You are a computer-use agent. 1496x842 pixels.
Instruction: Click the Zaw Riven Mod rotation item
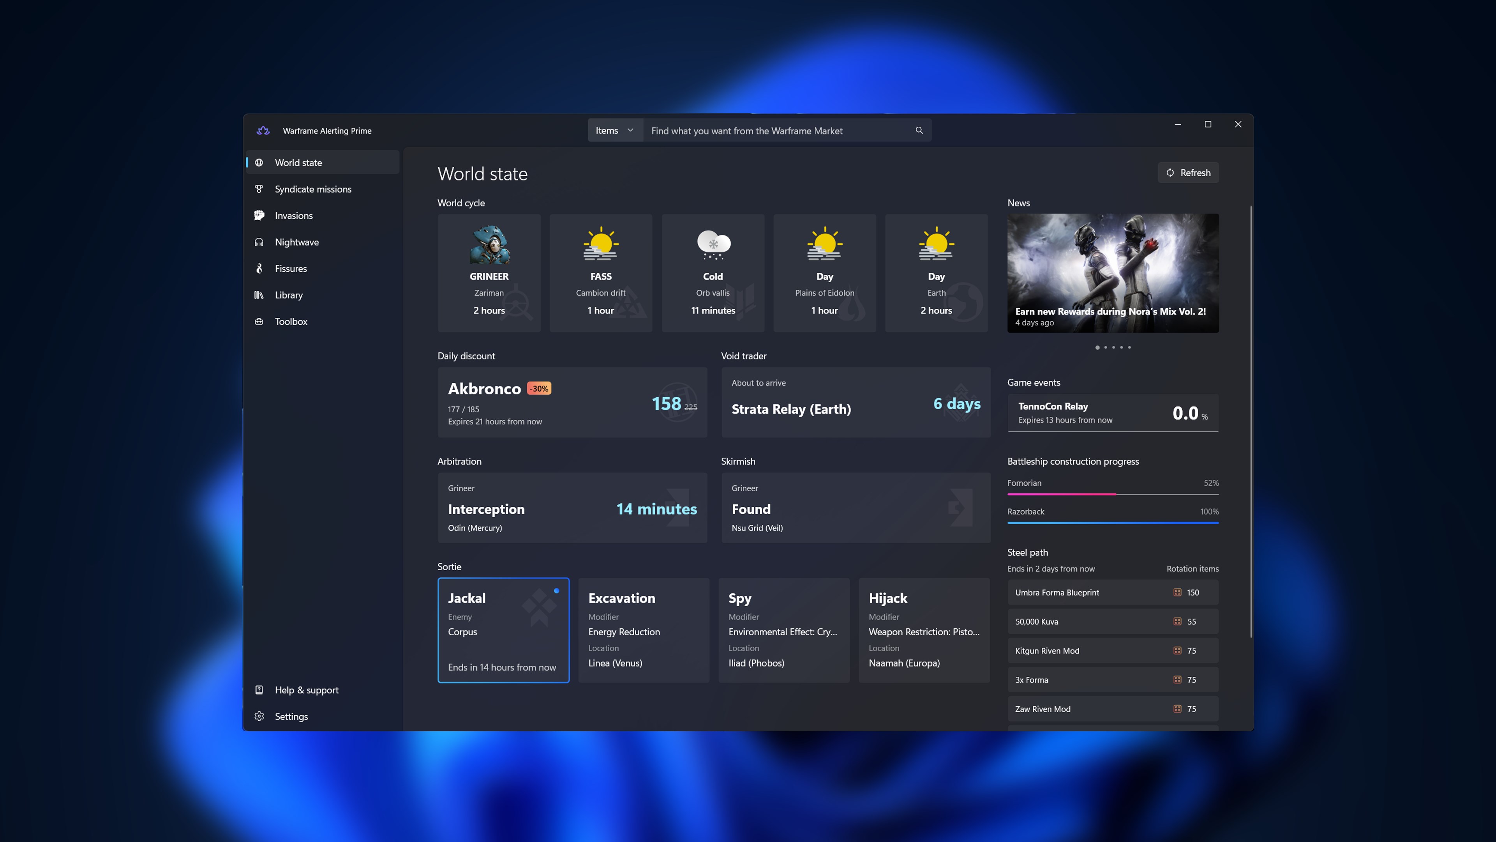(x=1113, y=708)
